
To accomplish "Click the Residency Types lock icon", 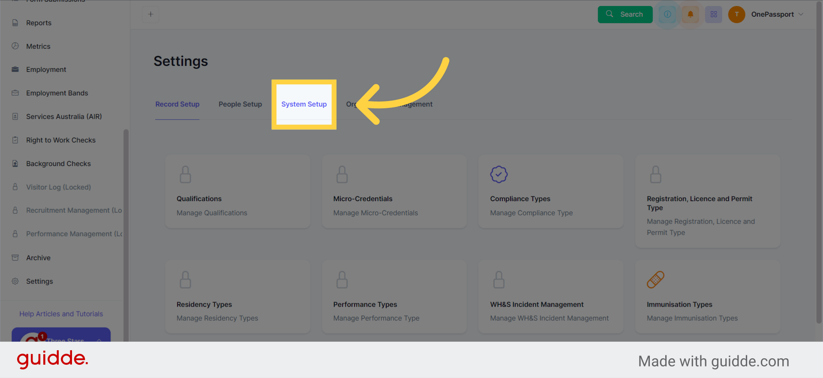I will click(x=185, y=280).
